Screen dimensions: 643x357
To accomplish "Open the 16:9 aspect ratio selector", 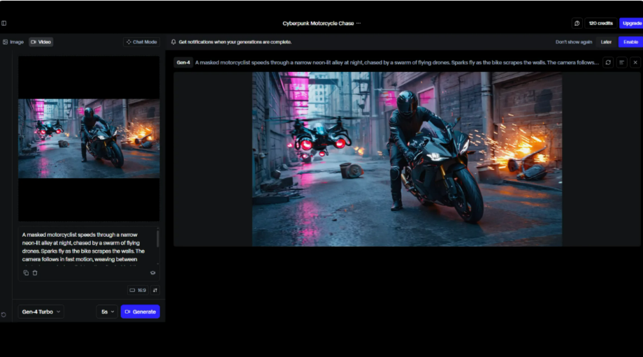I will [138, 290].
